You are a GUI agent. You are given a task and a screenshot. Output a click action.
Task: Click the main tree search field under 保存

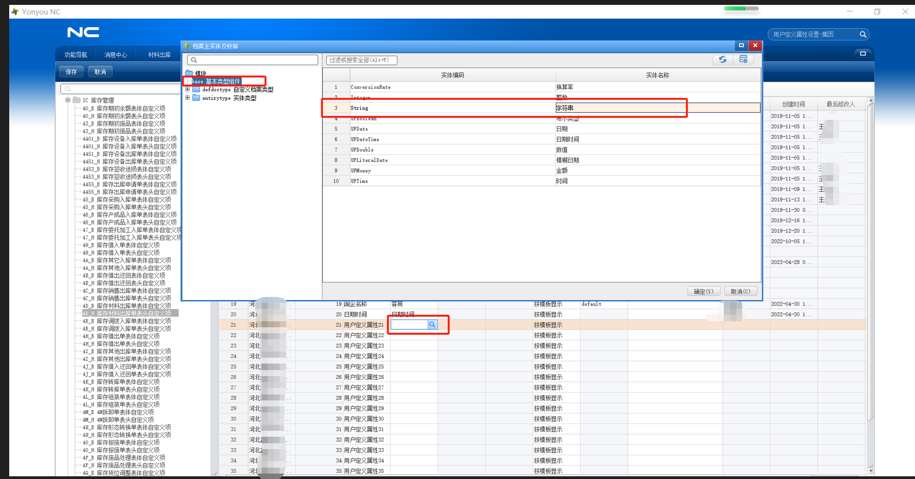click(x=120, y=89)
